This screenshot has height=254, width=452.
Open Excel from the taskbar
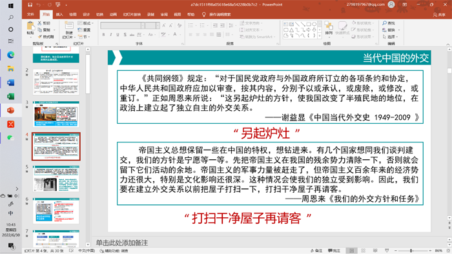pyautogui.click(x=11, y=96)
